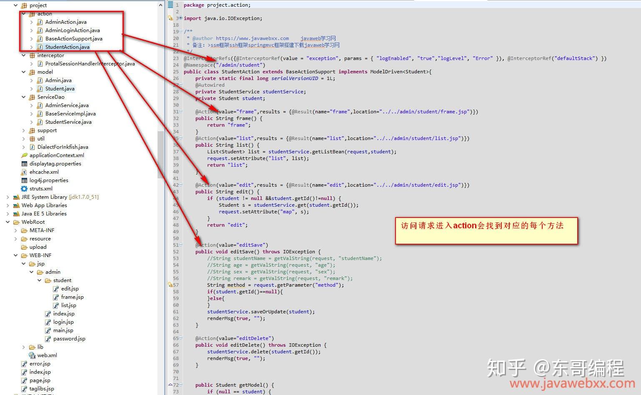This screenshot has height=395, width=641.
Task: Collapse the action package
Action: tap(24, 14)
